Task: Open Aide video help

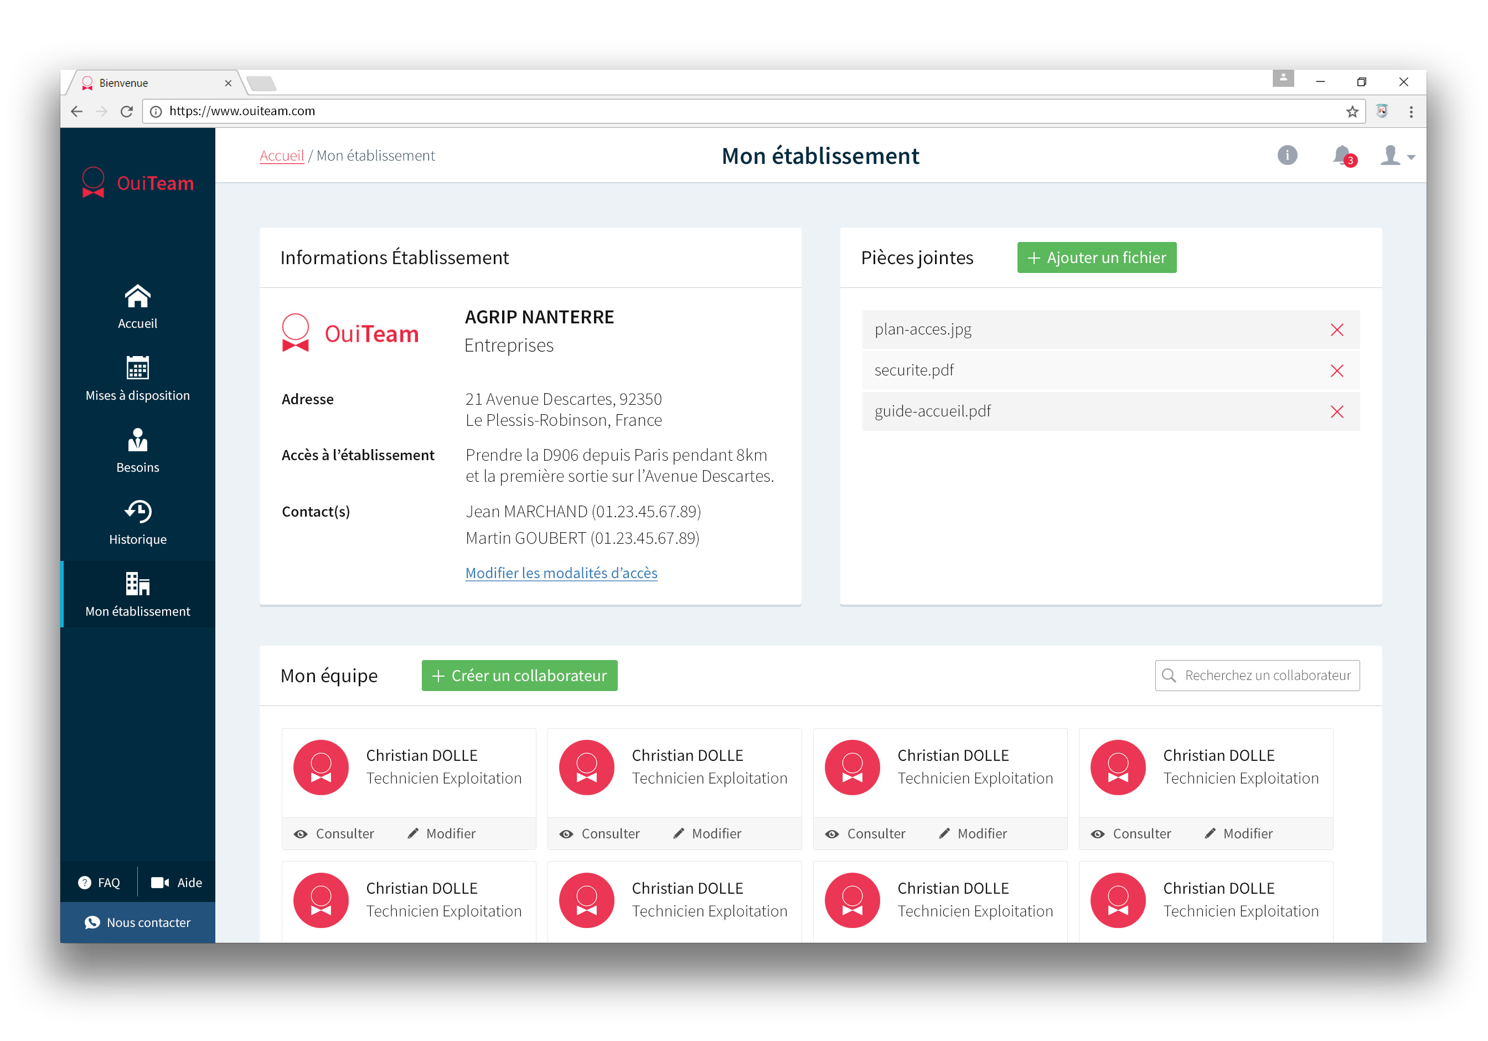Action: click(x=177, y=883)
